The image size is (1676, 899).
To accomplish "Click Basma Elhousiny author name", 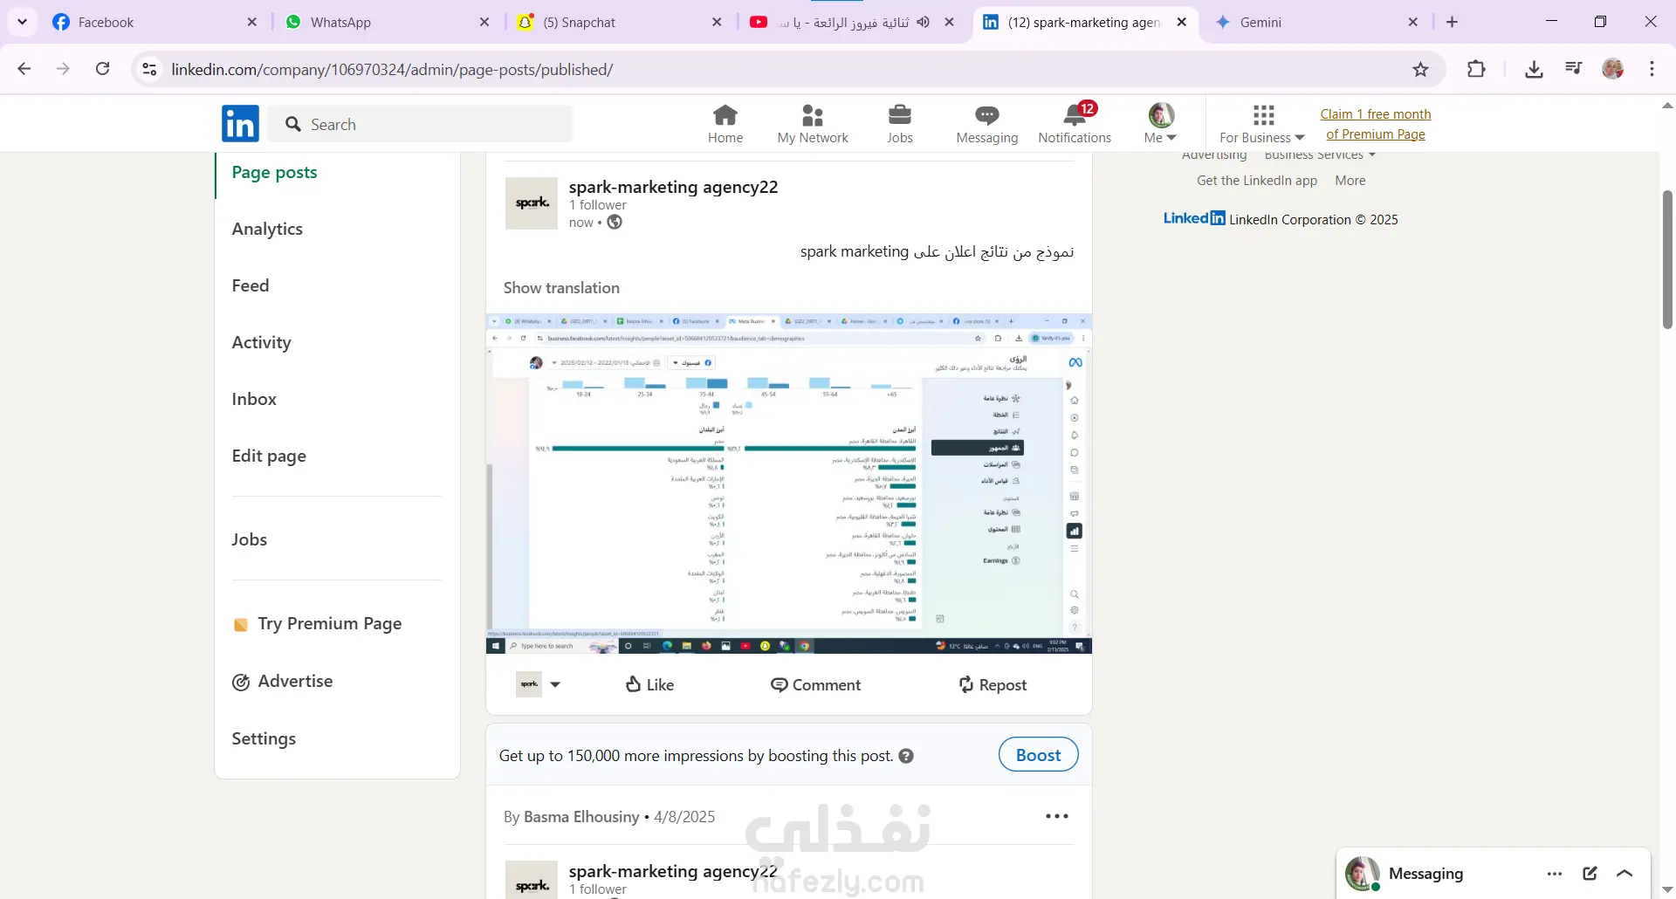I will pos(581,817).
